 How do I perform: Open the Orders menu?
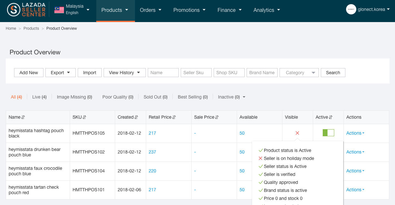pyautogui.click(x=151, y=10)
